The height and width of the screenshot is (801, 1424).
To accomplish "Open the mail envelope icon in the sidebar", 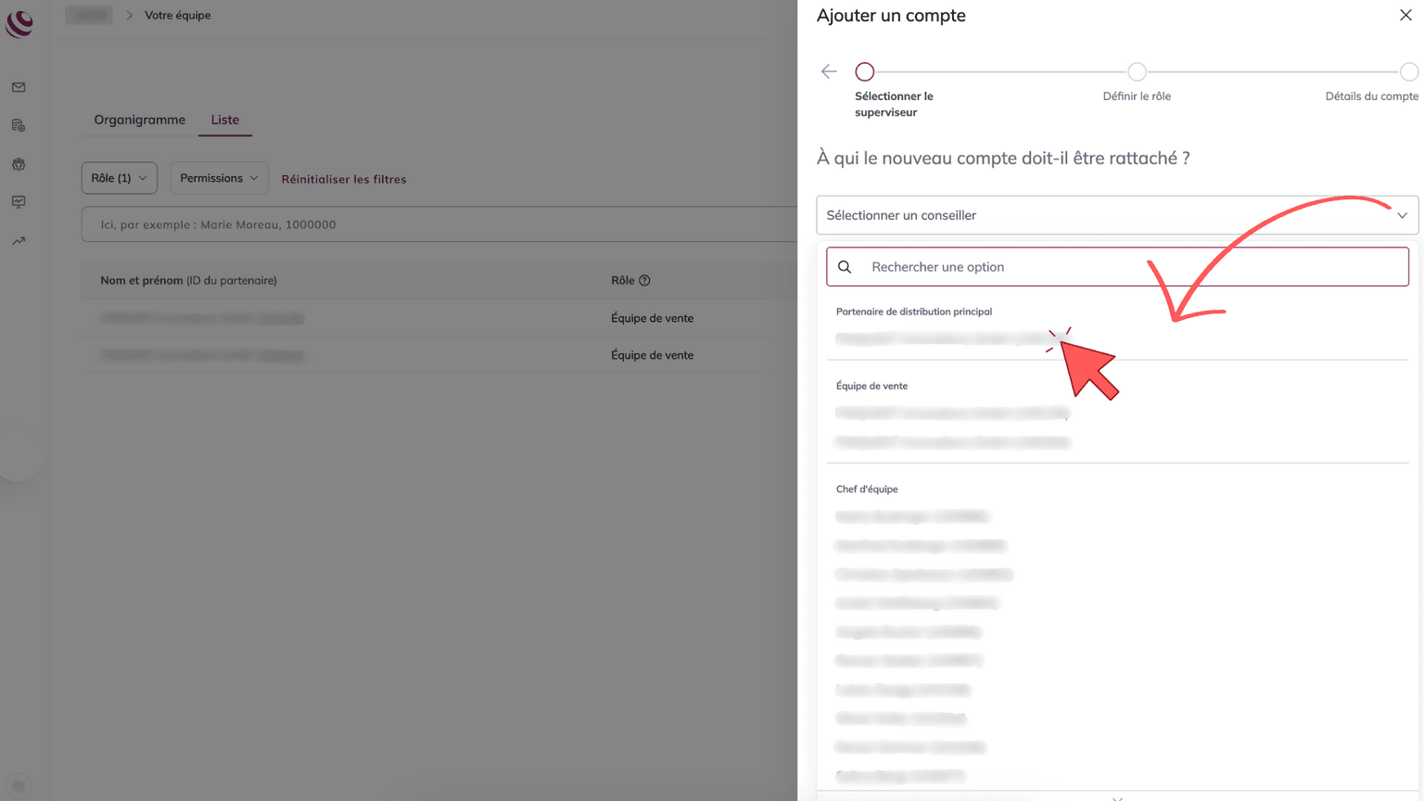I will pos(19,87).
